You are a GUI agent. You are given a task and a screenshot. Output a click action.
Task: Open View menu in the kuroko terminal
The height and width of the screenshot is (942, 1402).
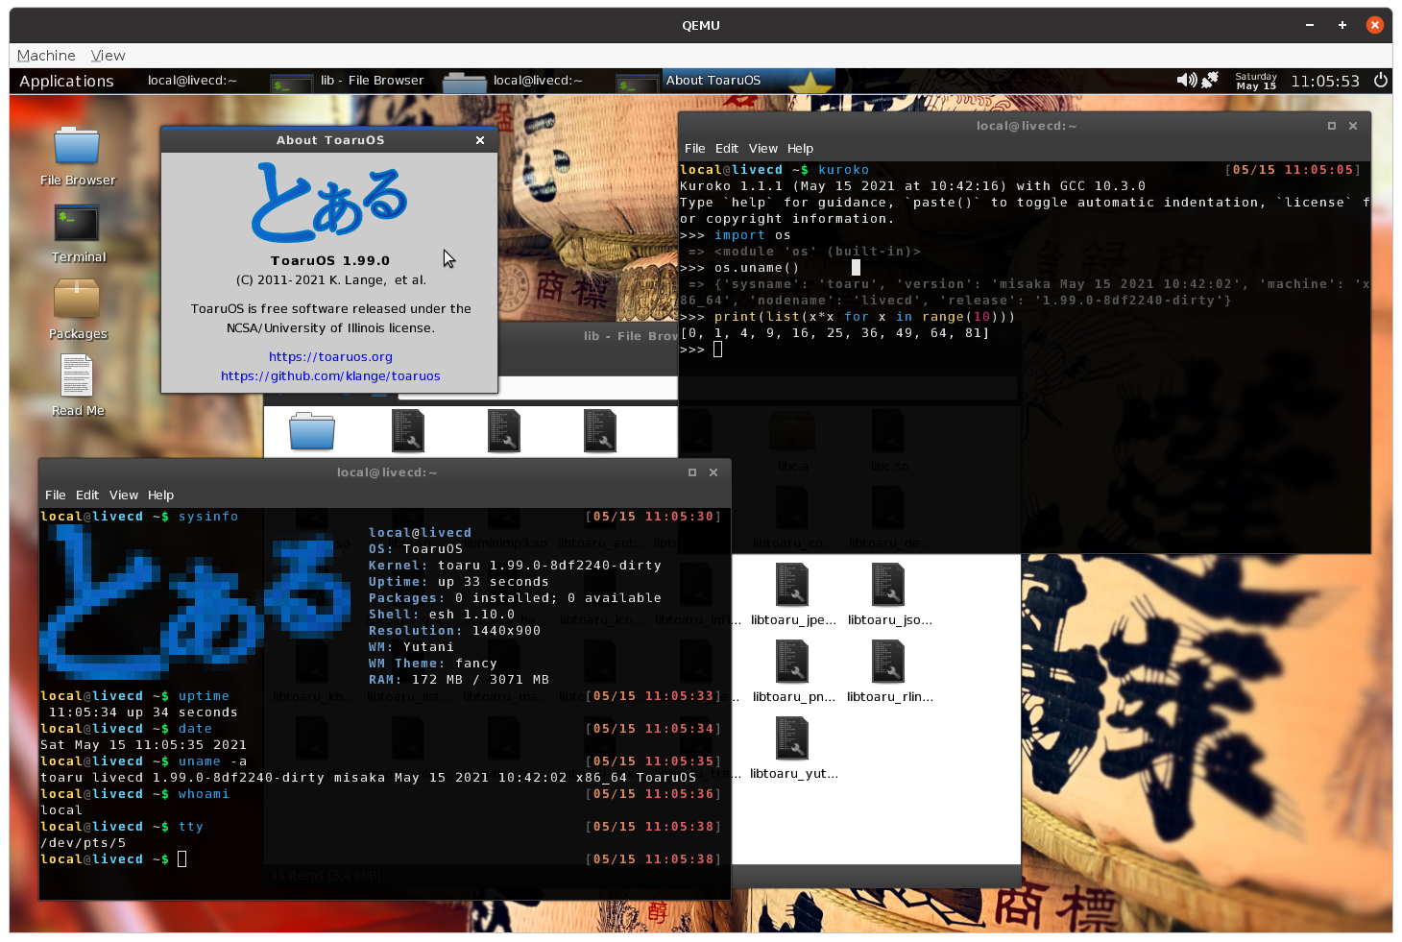(x=763, y=149)
